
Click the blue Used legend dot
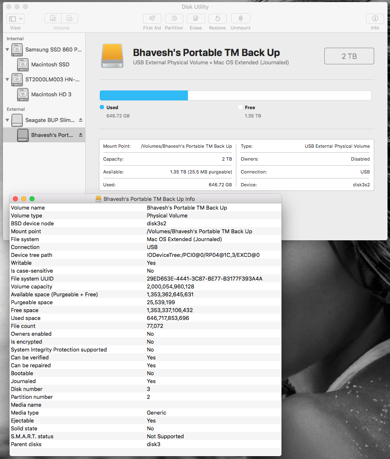coord(102,107)
